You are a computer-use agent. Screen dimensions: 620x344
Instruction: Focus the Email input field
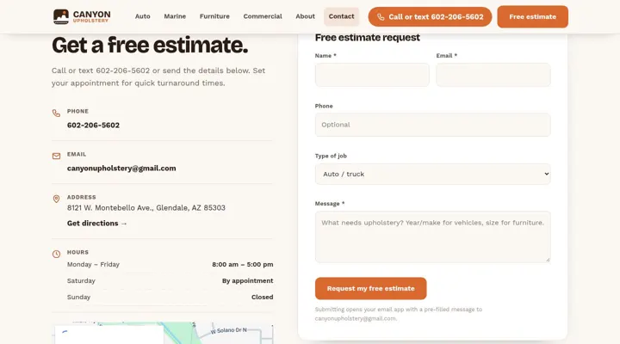coord(493,75)
